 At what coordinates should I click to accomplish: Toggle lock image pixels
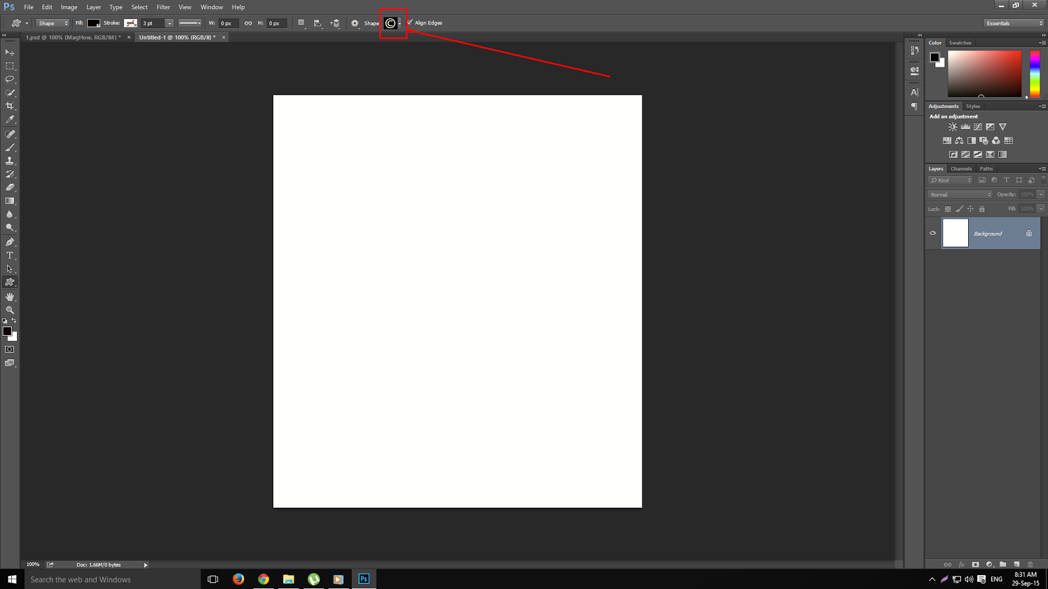(960, 209)
